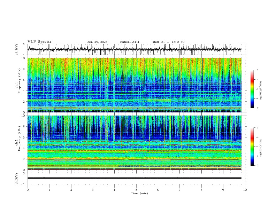Click the "log(PSD)(V²/Hz)" label beside ch.1 color bar
Viewport: 276px width, 213px height.
coord(261,91)
